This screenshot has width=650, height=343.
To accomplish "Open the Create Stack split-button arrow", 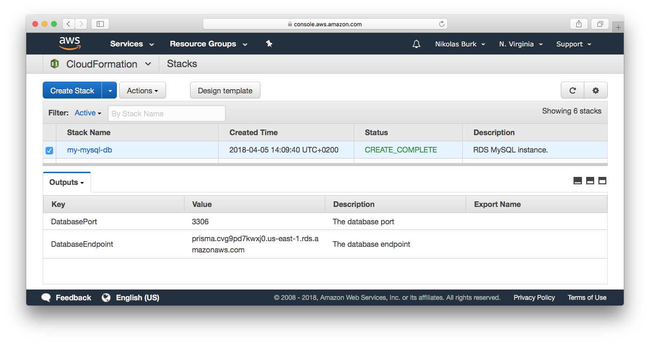I will click(109, 91).
